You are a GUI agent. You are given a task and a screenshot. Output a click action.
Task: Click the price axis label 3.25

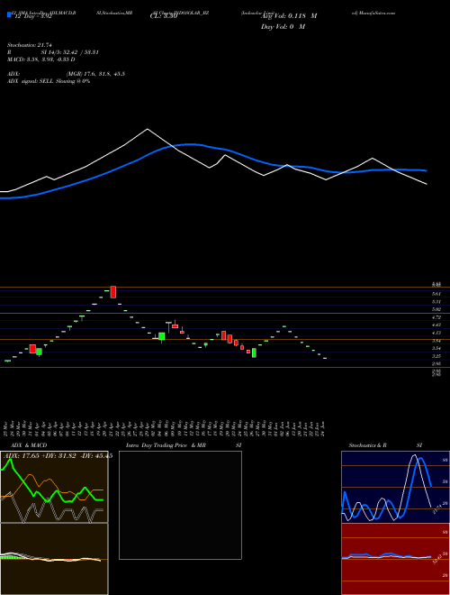coord(436,356)
